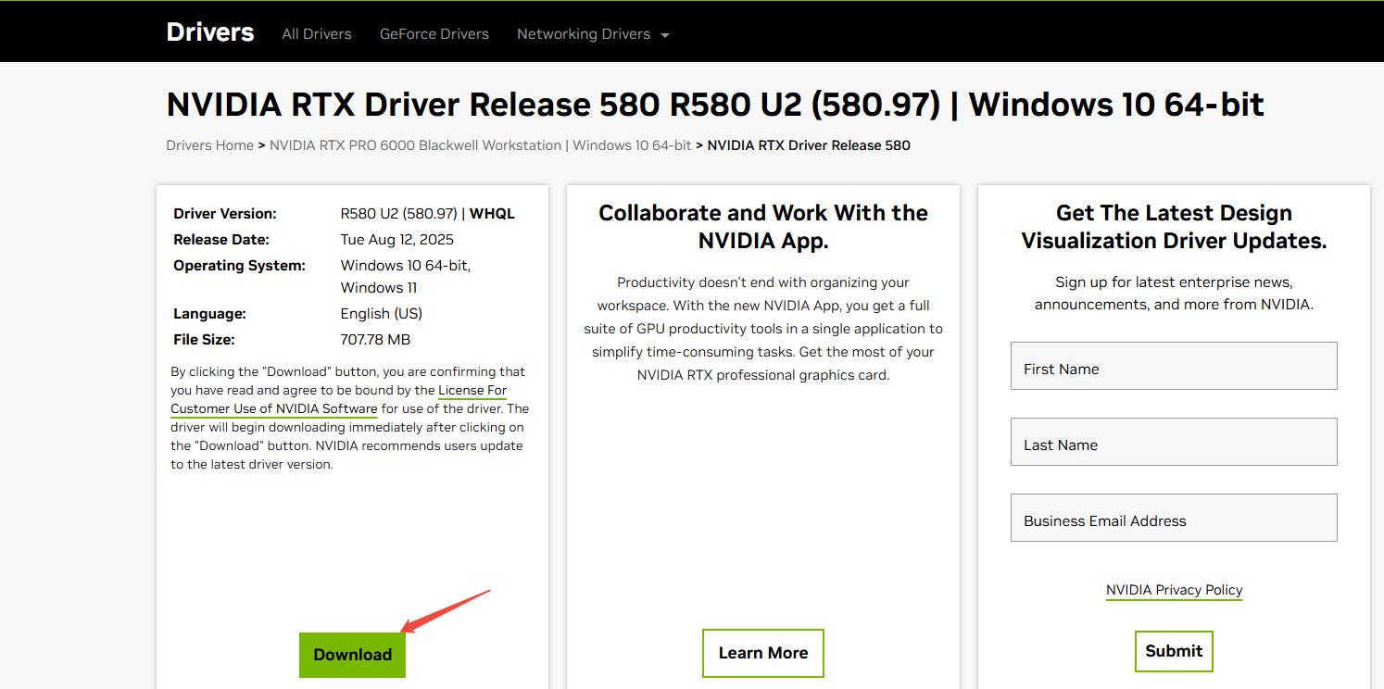Click the 707.78 MB file size value
Image resolution: width=1384 pixels, height=689 pixels.
pos(375,340)
